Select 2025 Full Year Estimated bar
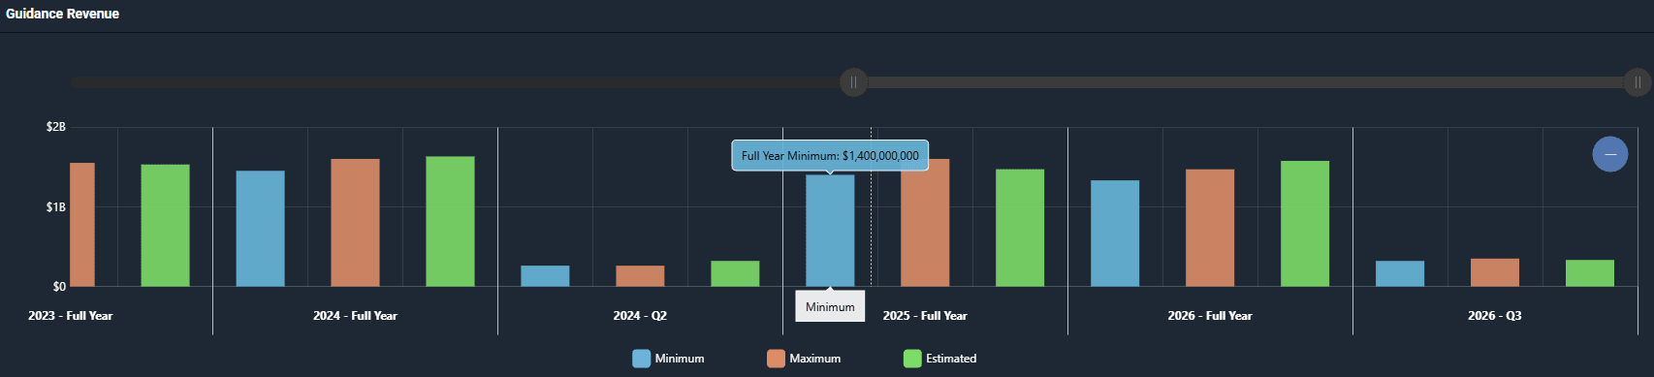Image resolution: width=1654 pixels, height=377 pixels. (1020, 228)
